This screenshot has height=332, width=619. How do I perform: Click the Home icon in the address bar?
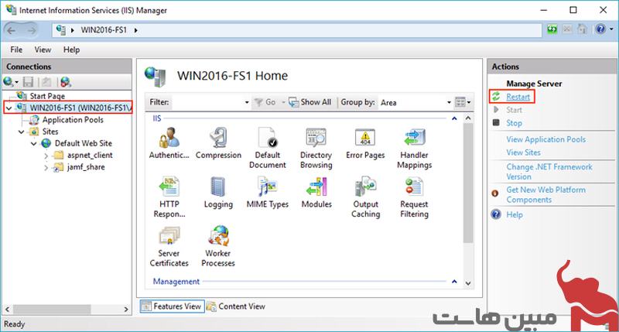click(582, 29)
